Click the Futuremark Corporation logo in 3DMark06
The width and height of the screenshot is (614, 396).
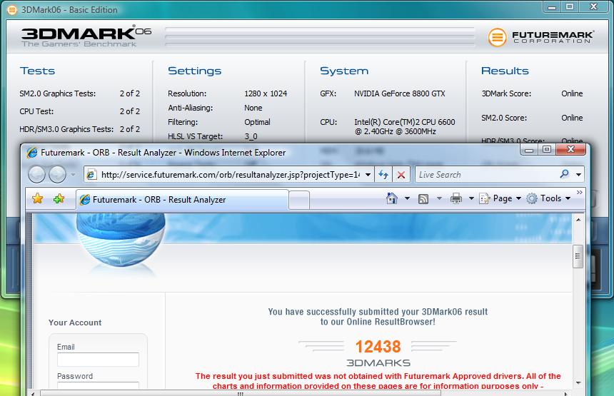click(540, 37)
